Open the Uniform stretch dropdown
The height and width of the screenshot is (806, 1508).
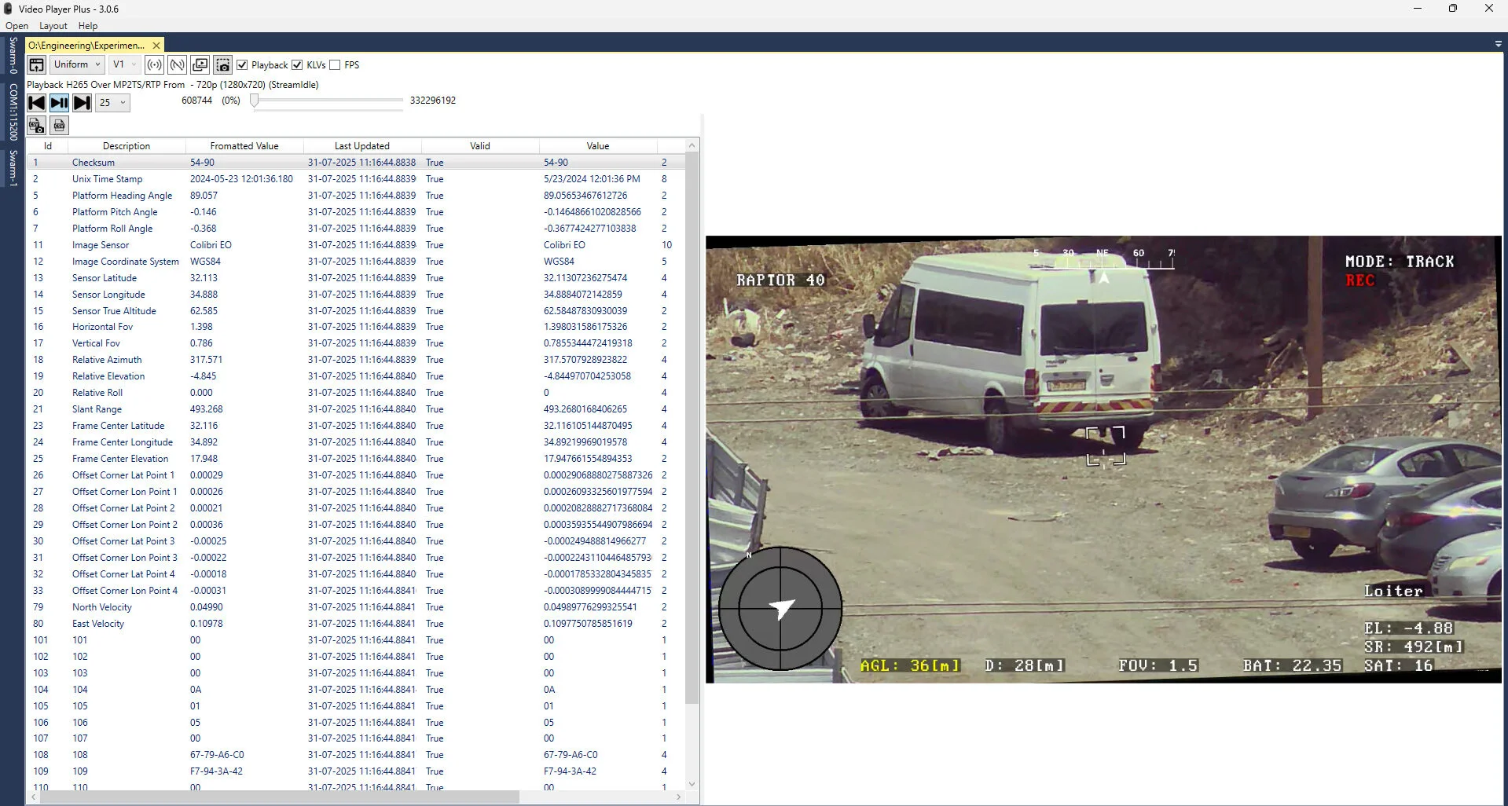(77, 65)
